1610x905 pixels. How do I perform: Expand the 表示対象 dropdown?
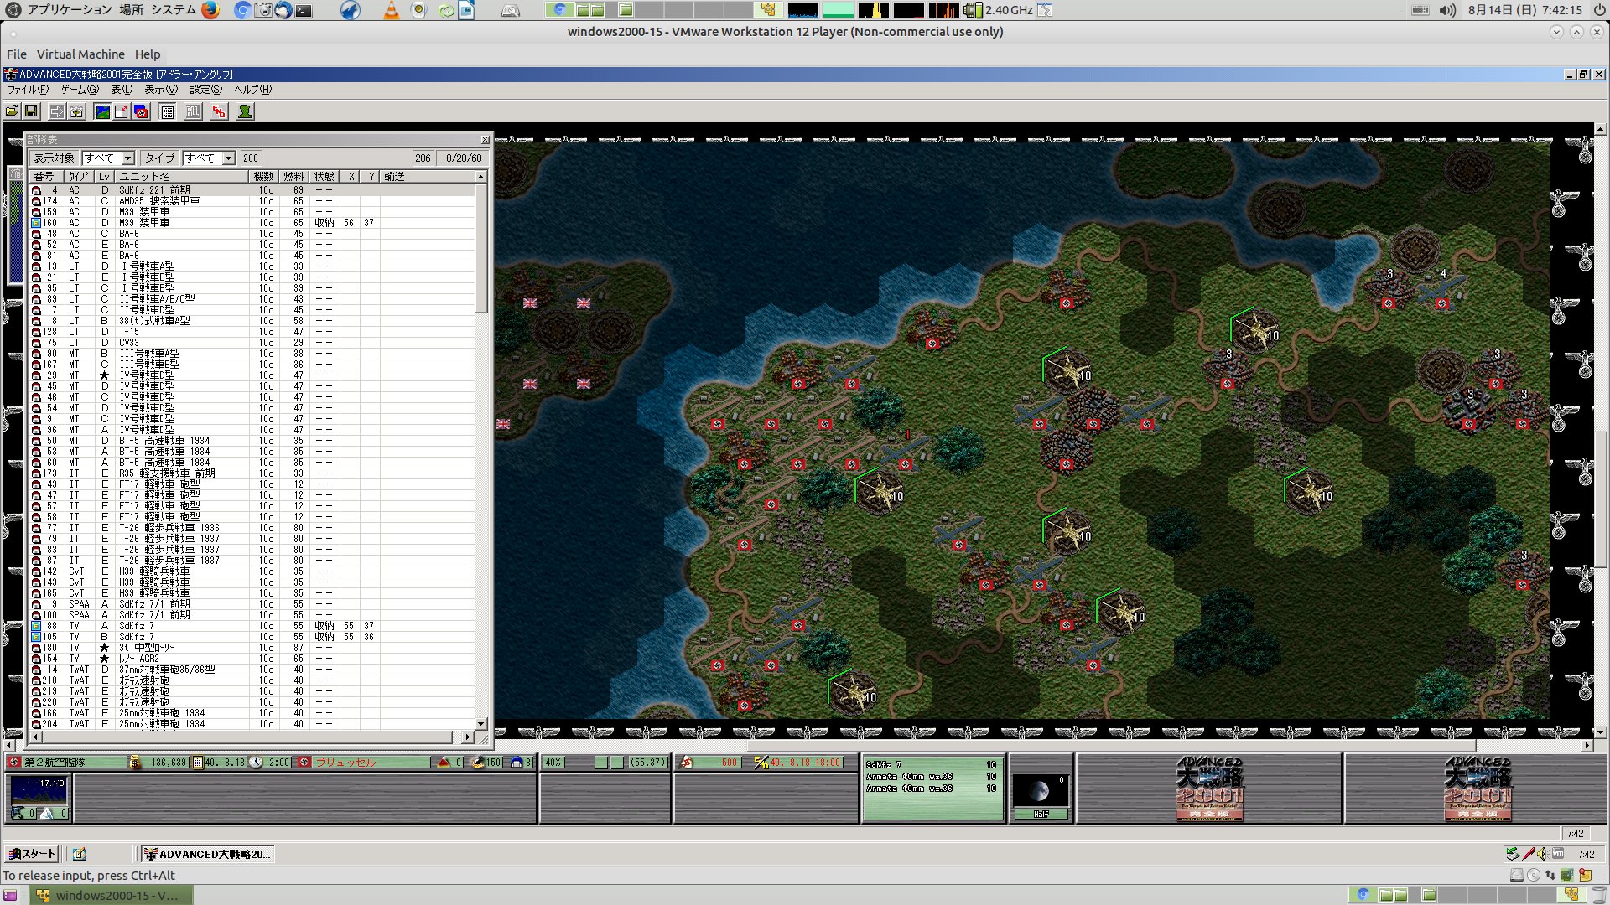click(x=128, y=158)
